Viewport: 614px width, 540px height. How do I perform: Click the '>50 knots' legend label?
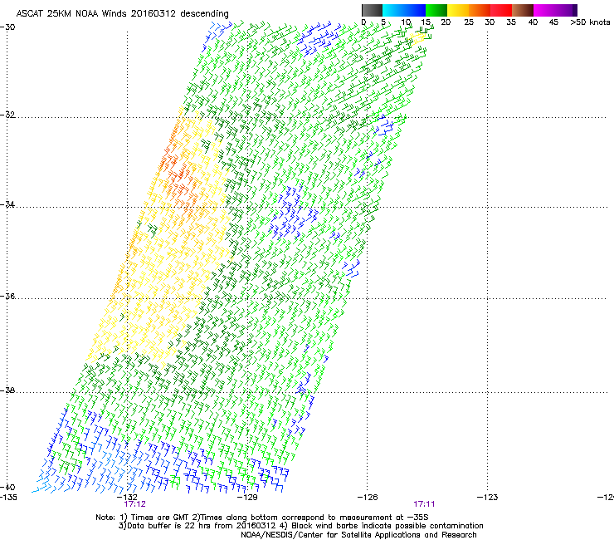pyautogui.click(x=590, y=22)
